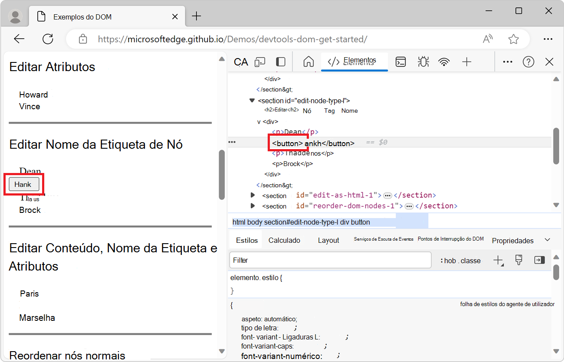Add a new style rule with plus icon

coord(498,260)
